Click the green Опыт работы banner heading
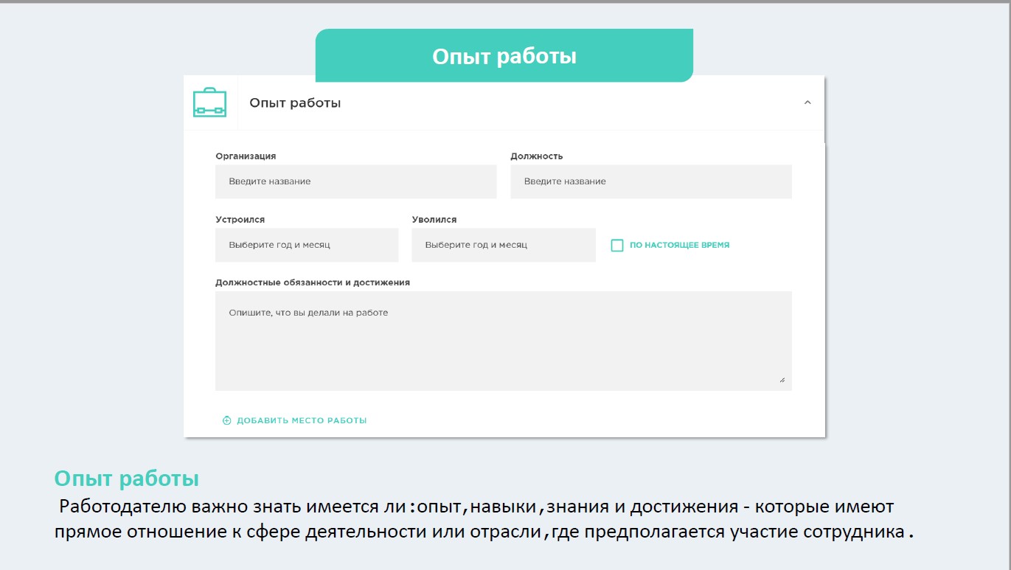 coord(504,56)
